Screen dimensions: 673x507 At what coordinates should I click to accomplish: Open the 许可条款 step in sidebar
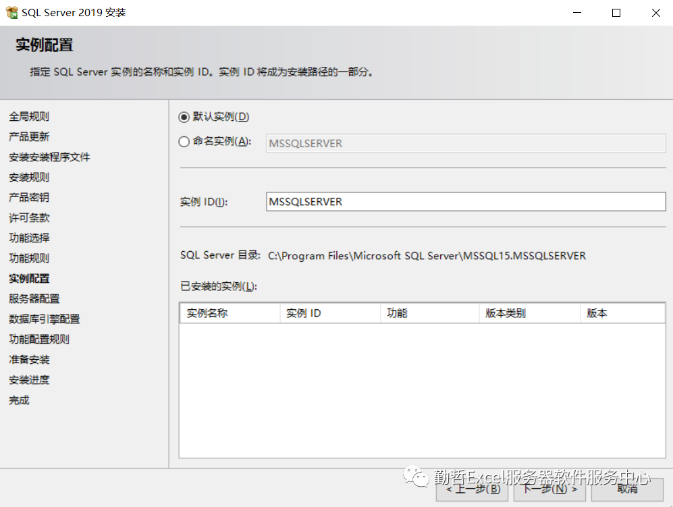pyautogui.click(x=29, y=217)
